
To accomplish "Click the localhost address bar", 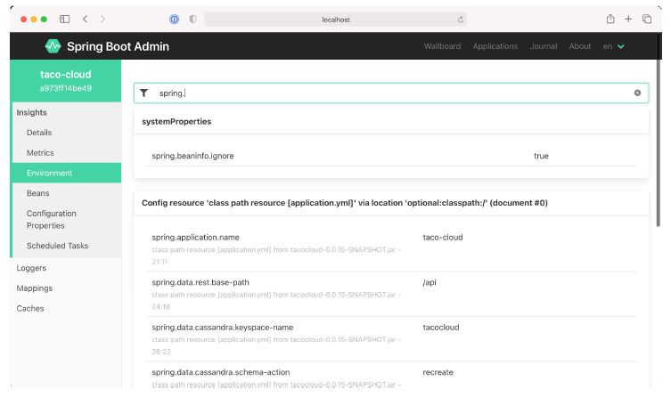I will click(334, 19).
